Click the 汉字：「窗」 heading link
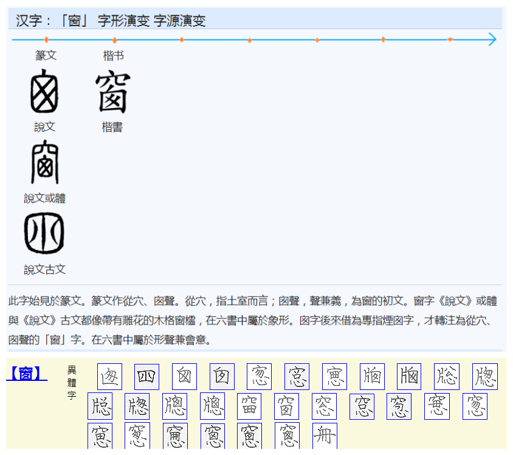The height and width of the screenshot is (455, 513). 108,20
